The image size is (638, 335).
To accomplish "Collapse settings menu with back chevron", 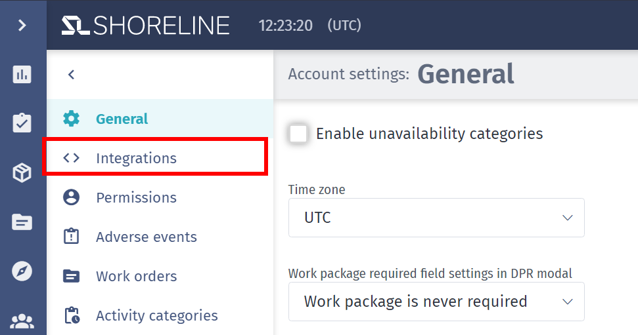I will 71,74.
